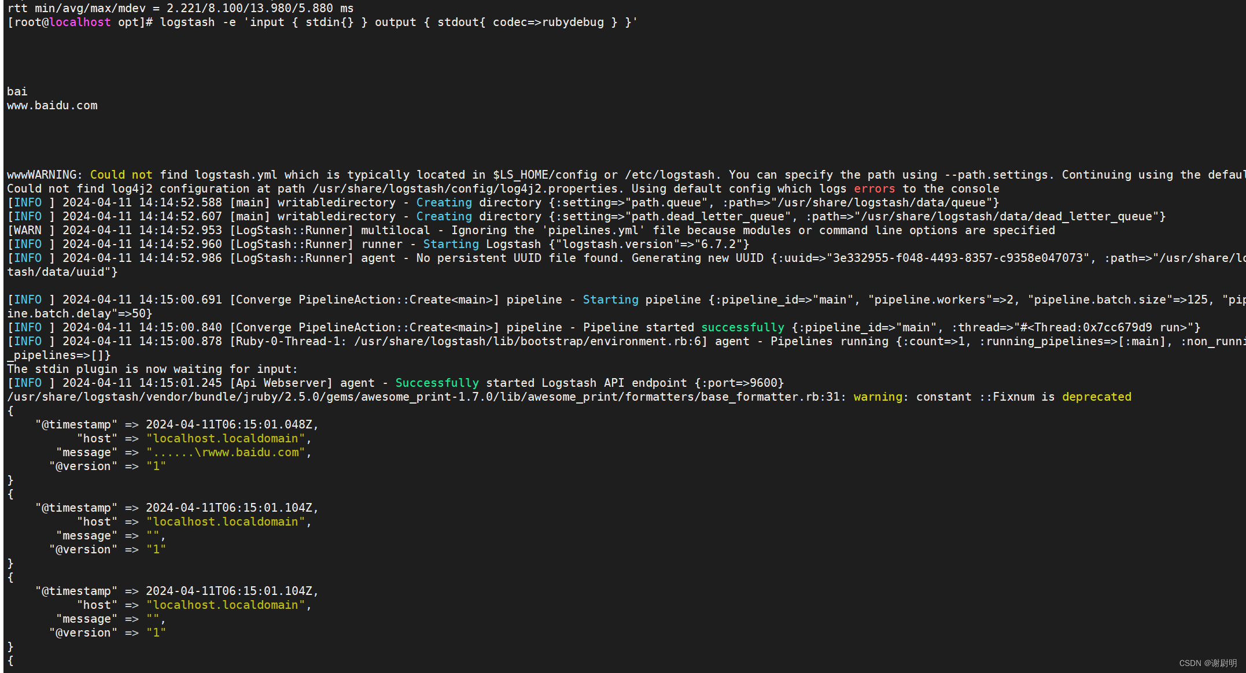This screenshot has height=673, width=1246.
Task: Click the yellow "deprecated" word
Action: (x=1096, y=397)
